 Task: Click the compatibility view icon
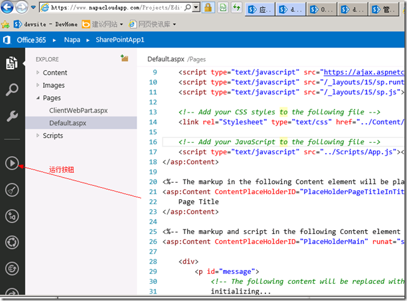click(x=223, y=8)
